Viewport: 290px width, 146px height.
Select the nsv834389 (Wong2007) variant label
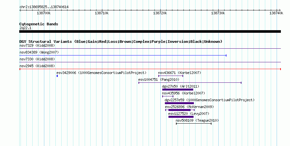pyautogui.click(x=39, y=52)
